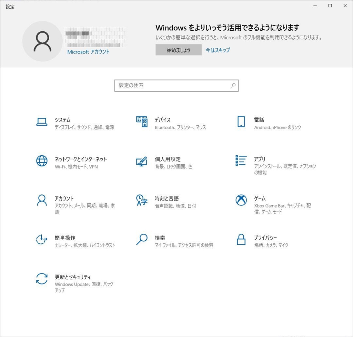
Task: Open the ネットワークとインターネット globe icon
Action: [x=42, y=161]
